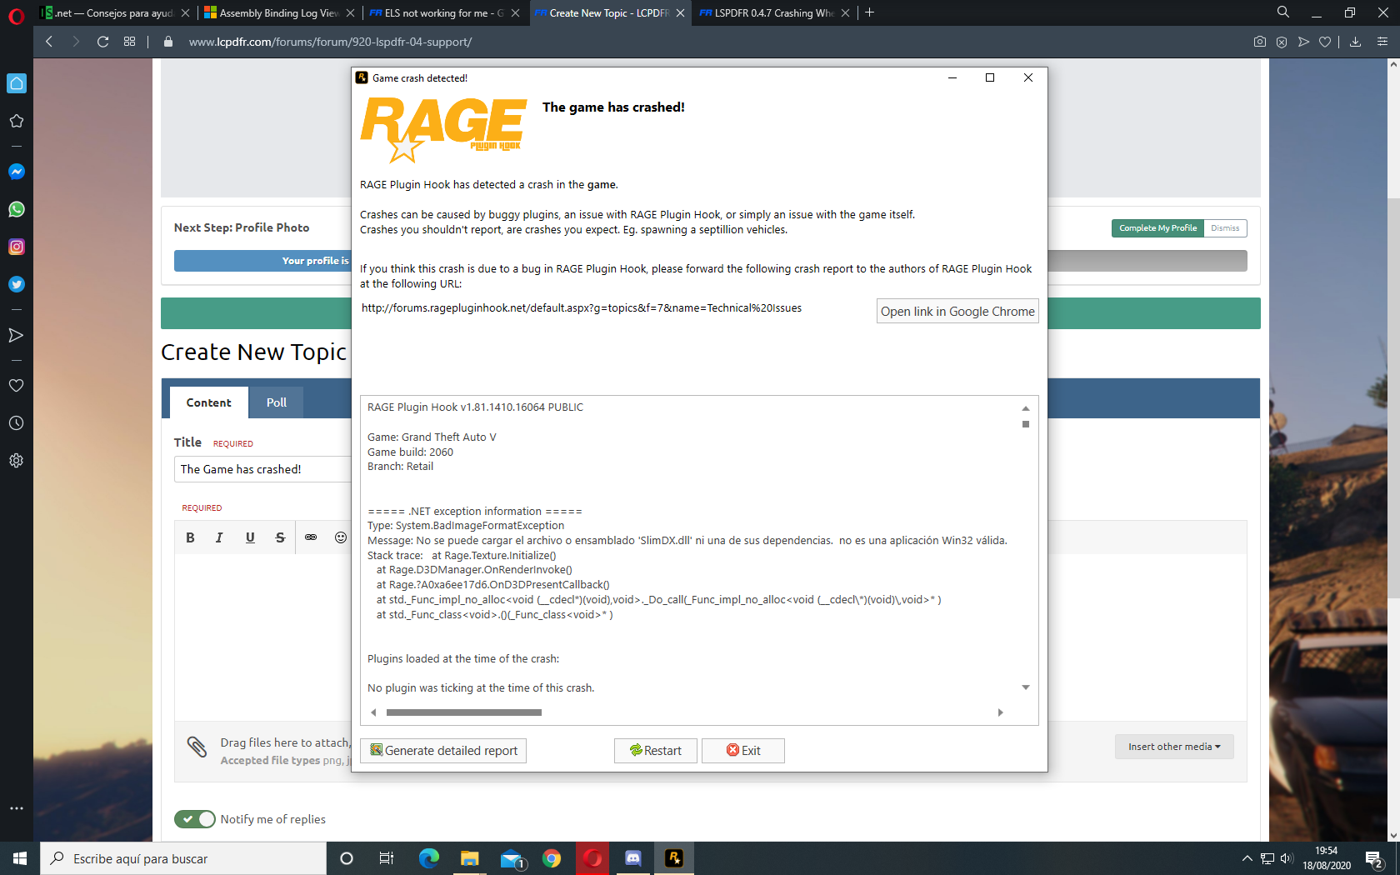This screenshot has height=875, width=1400.
Task: Switch to the Content tab
Action: pos(208,402)
